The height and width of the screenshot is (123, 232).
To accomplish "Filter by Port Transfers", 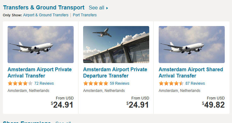I will pos(85,15).
